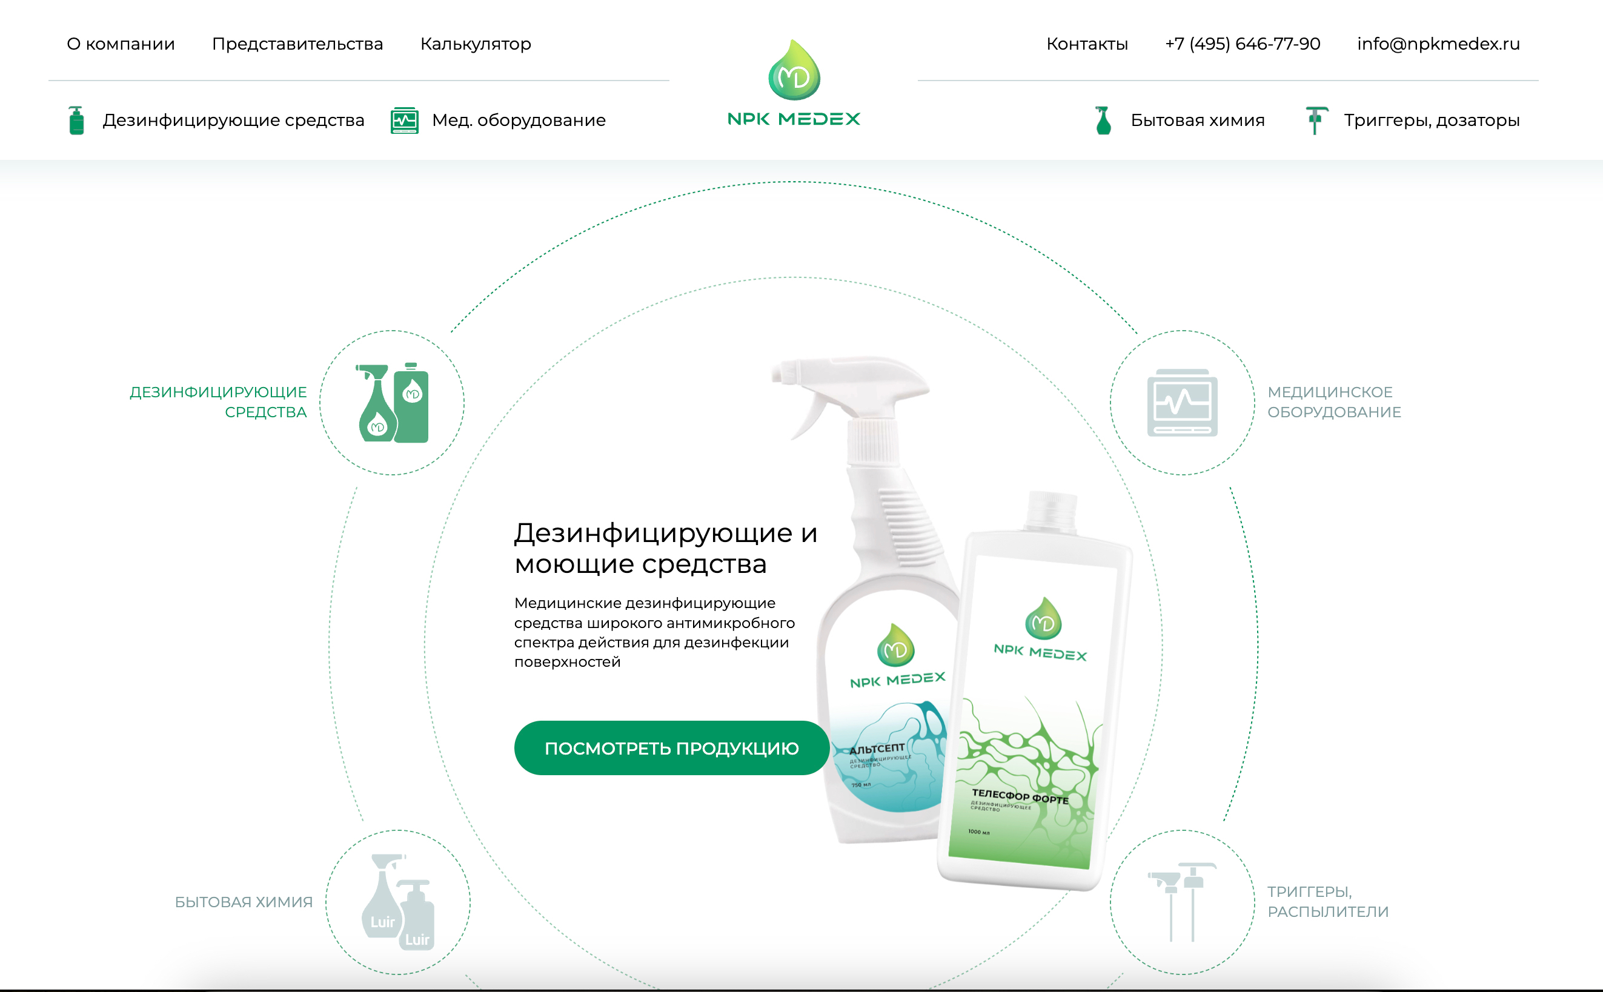
Task: Open Триггеры, дозаторы nav category
Action: (1432, 120)
